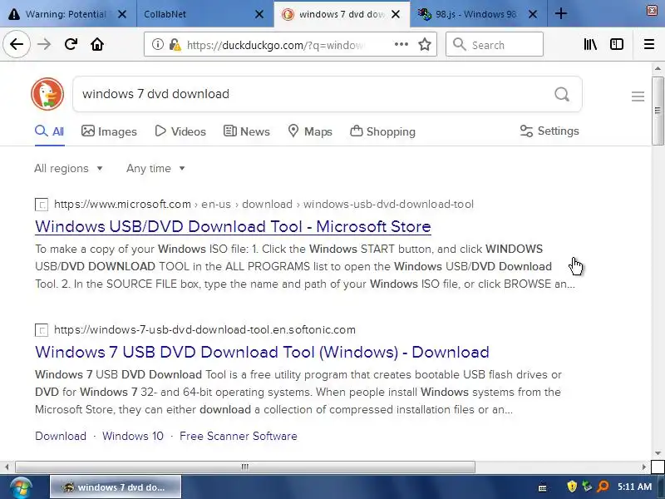Switch to Videos results

click(180, 131)
